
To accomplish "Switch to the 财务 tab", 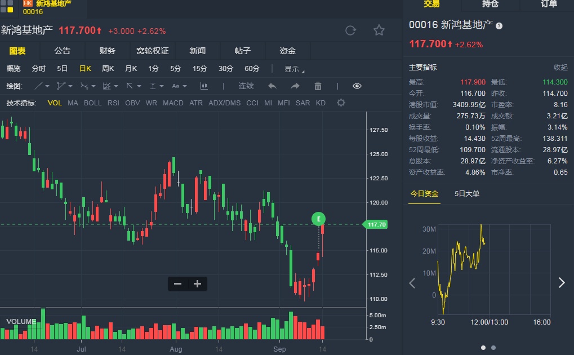I will coord(107,51).
